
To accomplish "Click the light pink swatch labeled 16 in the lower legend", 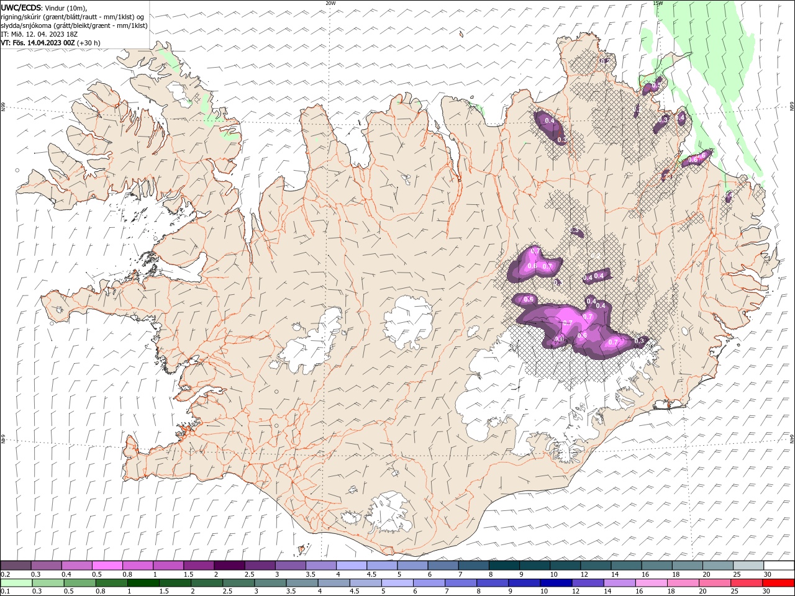I will coord(652,583).
